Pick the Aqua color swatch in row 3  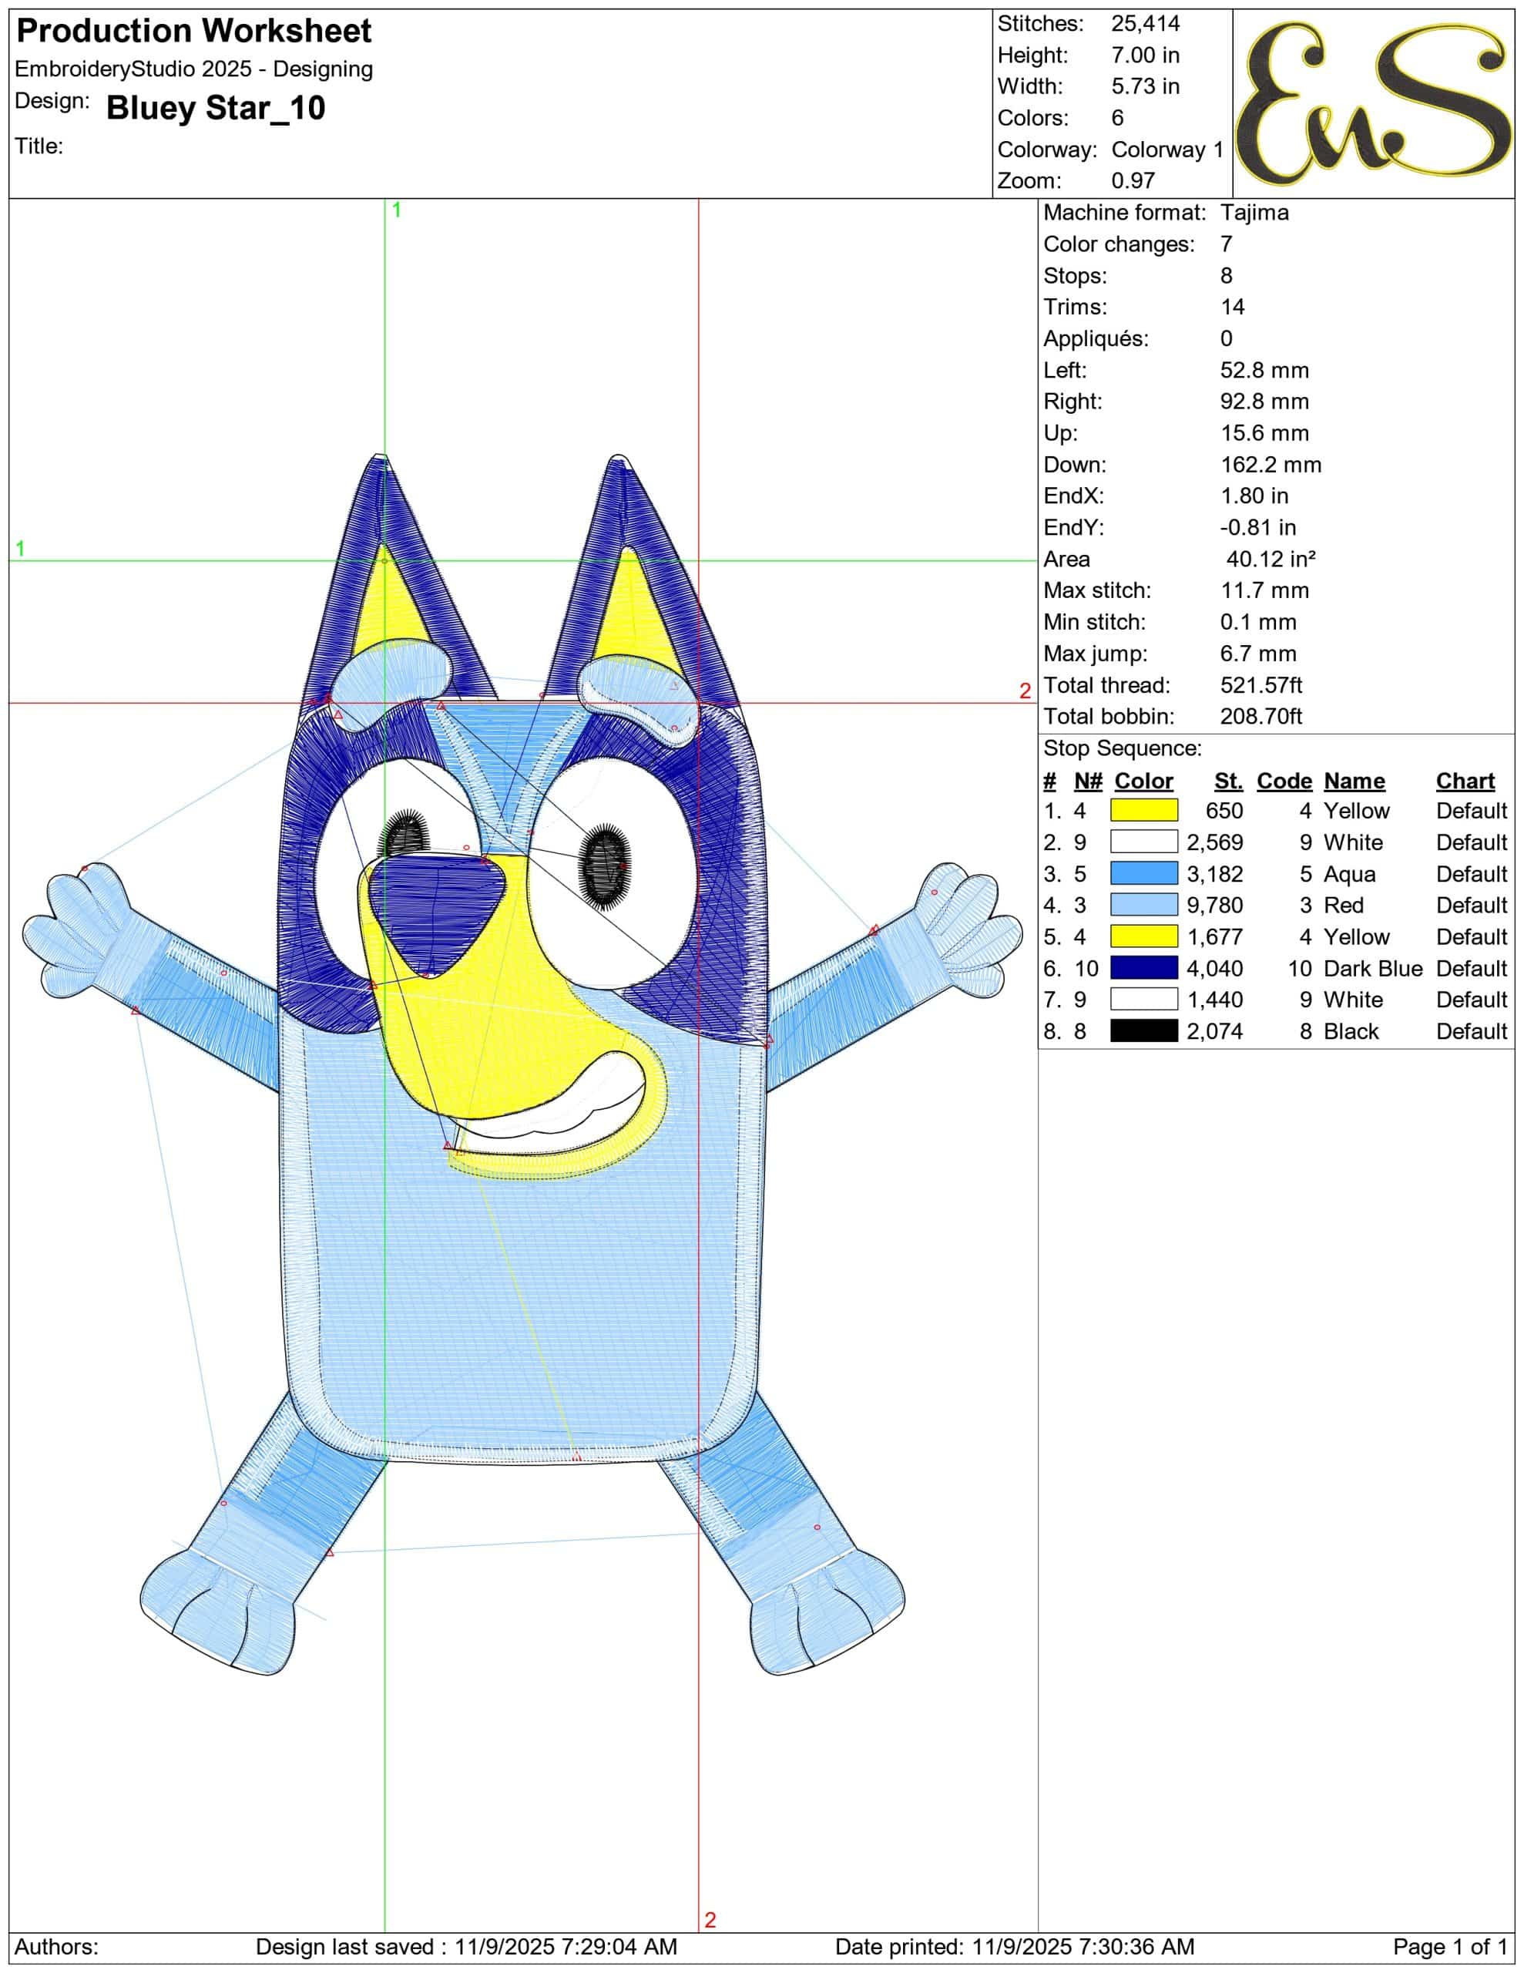1143,873
